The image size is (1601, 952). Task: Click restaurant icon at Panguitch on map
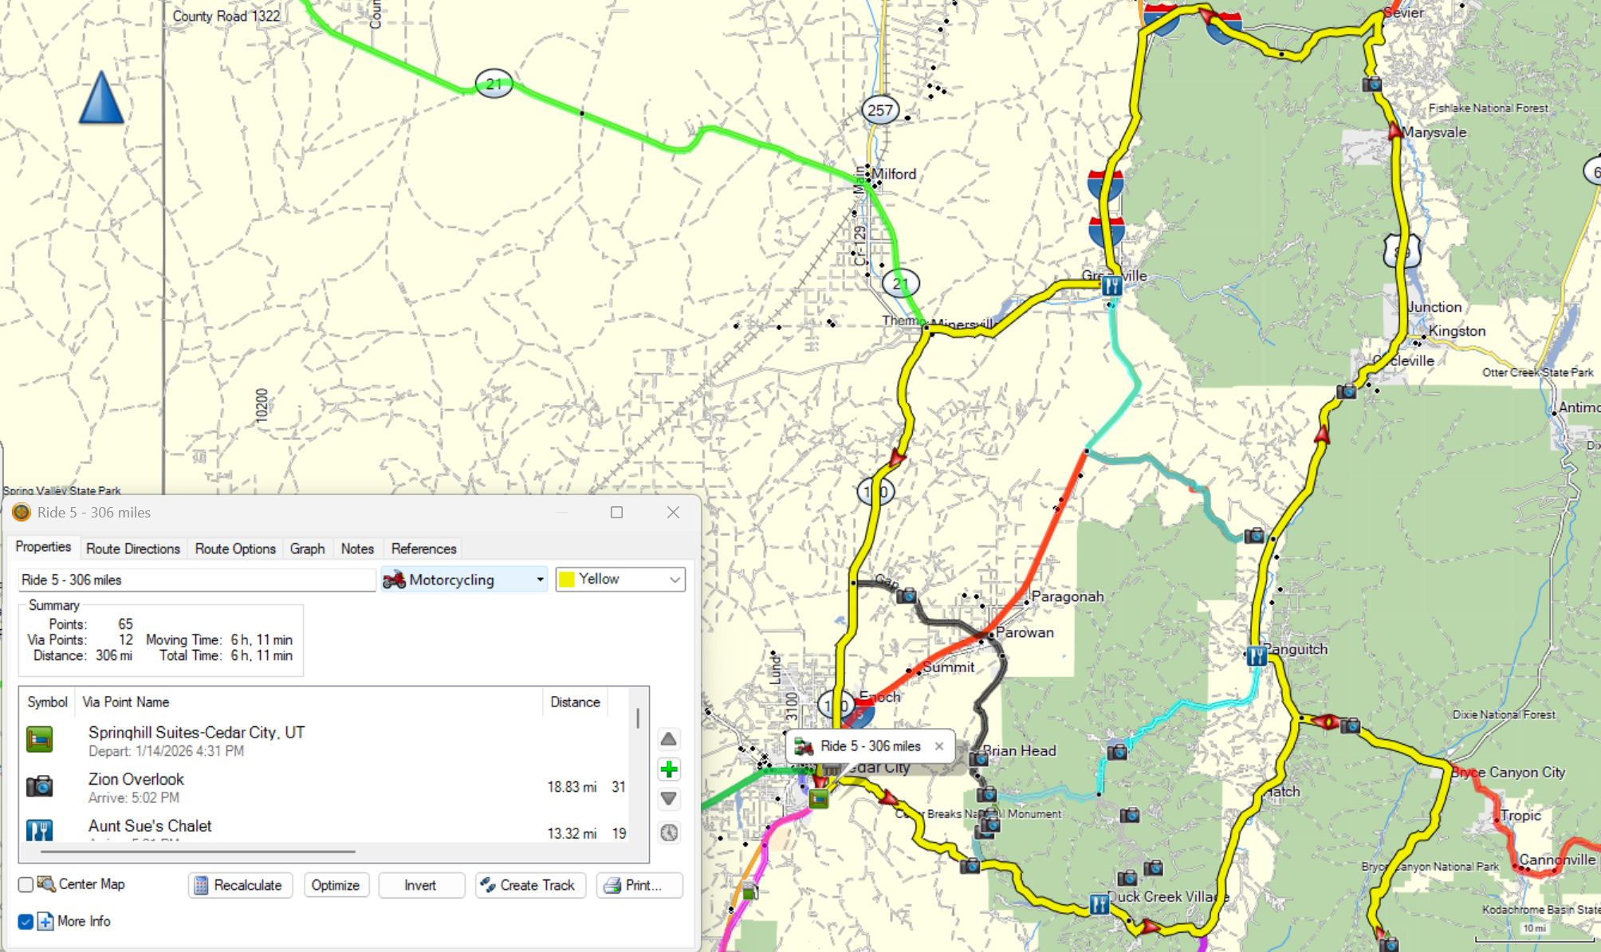(1256, 655)
